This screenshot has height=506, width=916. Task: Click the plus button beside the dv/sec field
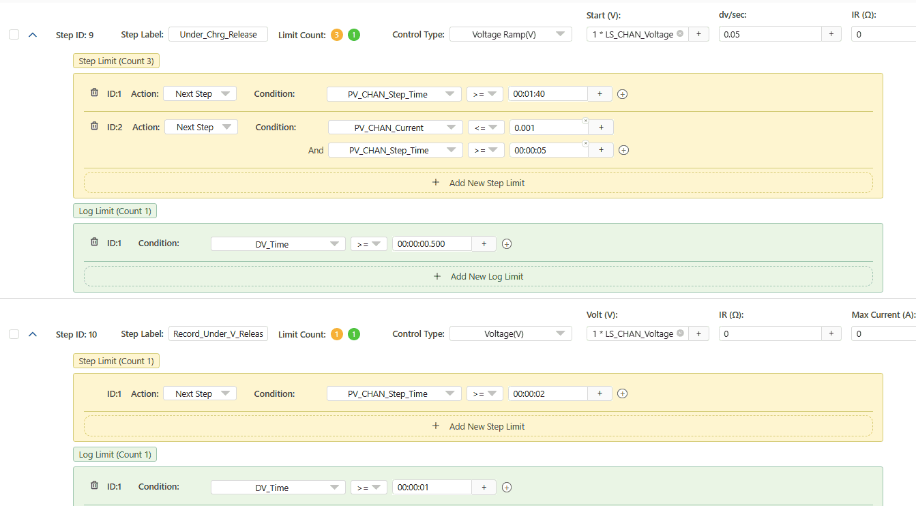831,33
